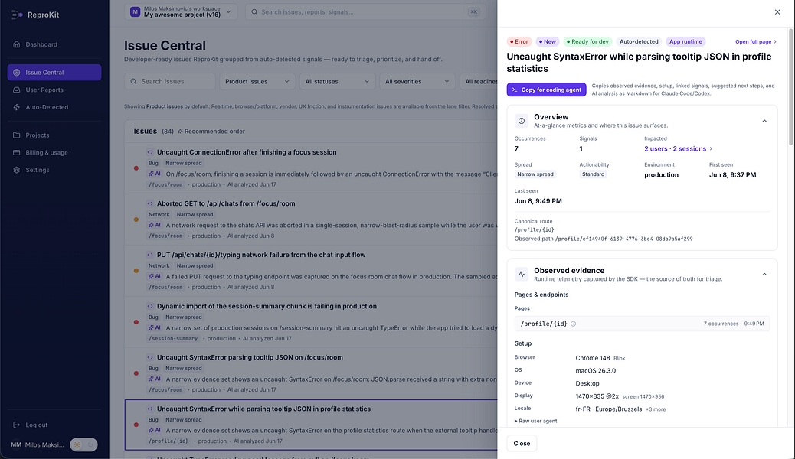The image size is (795, 459).
Task: Close the issue detail panel with X
Action: coord(777,12)
